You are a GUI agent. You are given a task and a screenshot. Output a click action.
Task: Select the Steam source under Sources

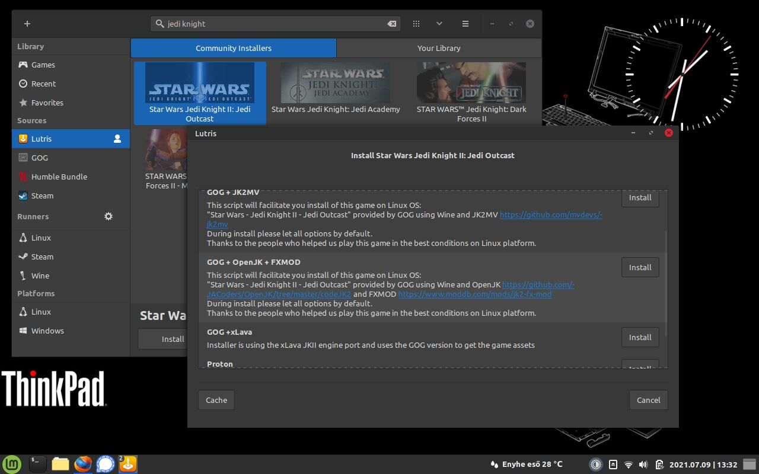click(71, 196)
